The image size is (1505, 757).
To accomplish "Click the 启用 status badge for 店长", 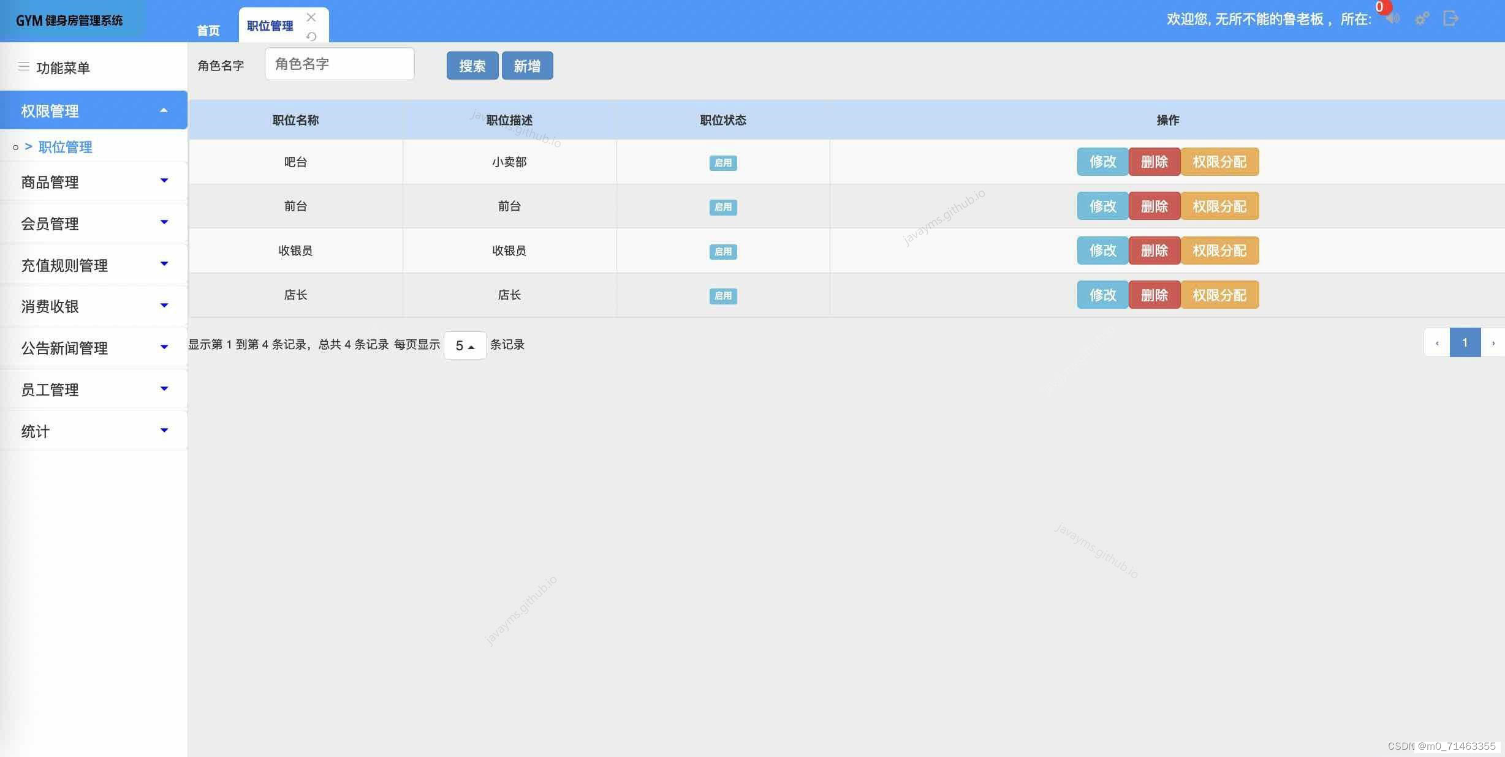I will (723, 296).
